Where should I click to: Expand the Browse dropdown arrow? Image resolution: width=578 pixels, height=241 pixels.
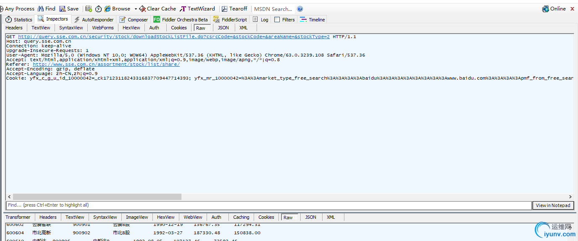click(x=136, y=9)
